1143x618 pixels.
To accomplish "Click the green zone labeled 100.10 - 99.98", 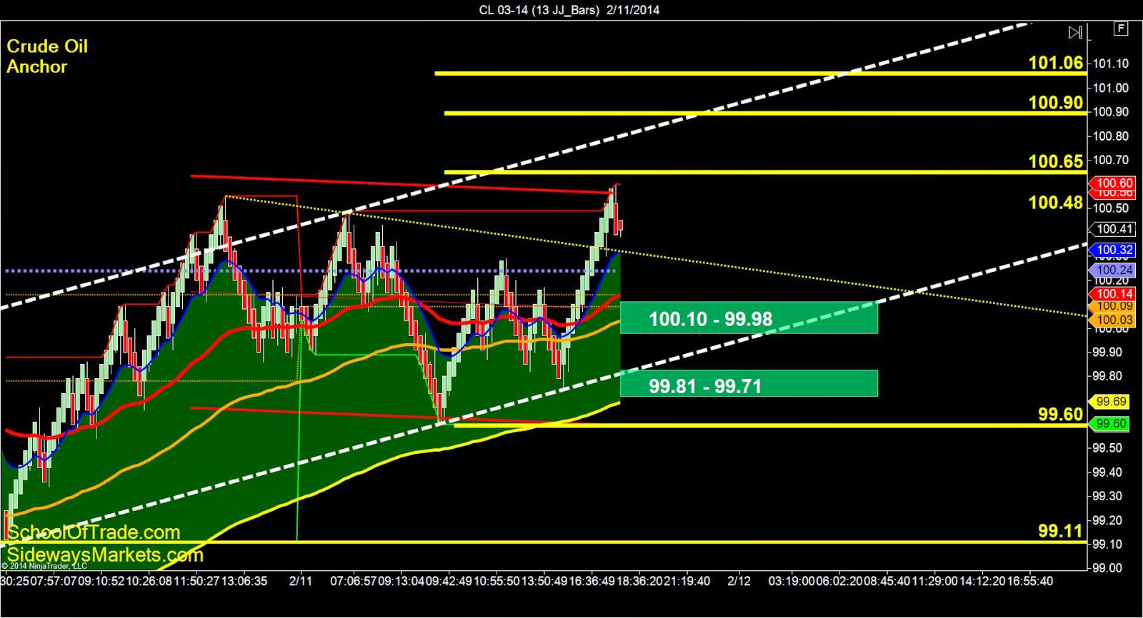I will click(749, 318).
